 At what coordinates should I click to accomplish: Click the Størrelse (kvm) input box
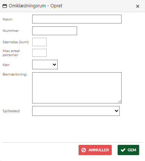(x=39, y=42)
